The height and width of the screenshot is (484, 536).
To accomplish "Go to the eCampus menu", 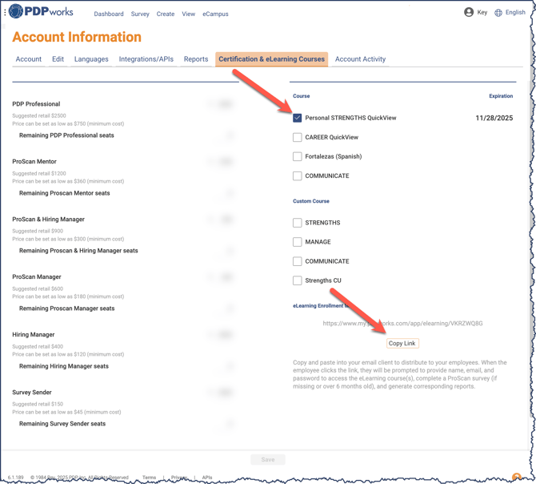I will (215, 14).
